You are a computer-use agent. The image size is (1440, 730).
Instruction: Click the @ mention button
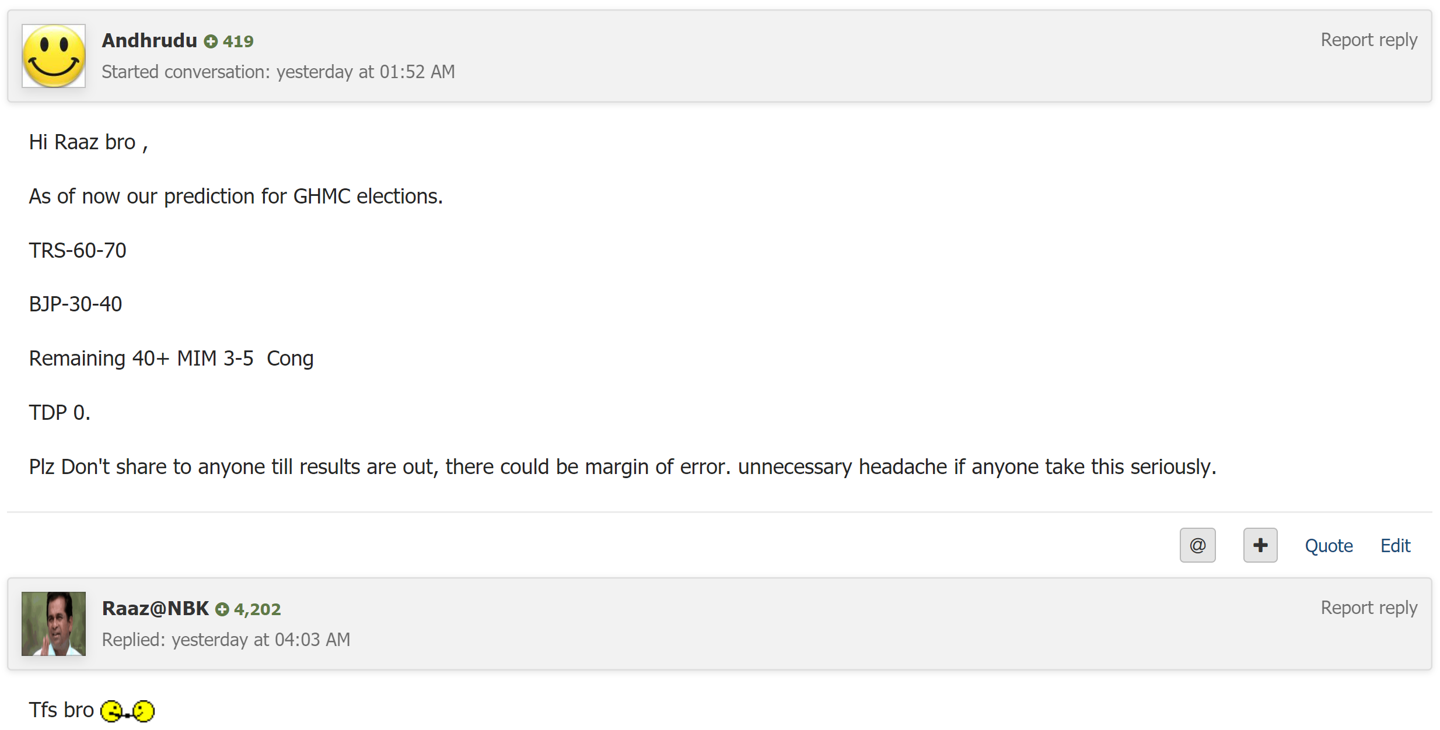click(x=1197, y=545)
